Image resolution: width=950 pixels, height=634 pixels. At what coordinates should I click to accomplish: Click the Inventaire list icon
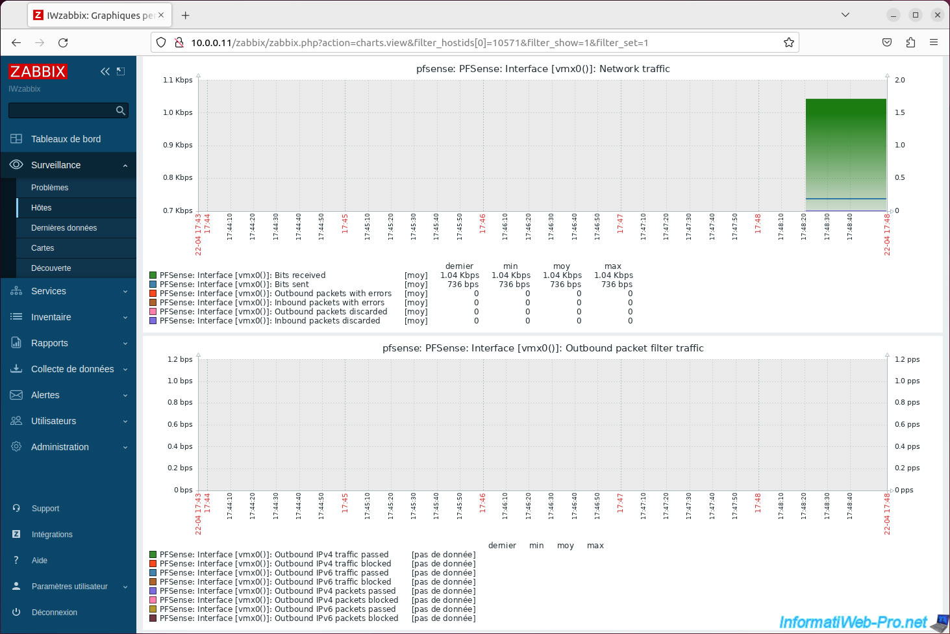[16, 317]
